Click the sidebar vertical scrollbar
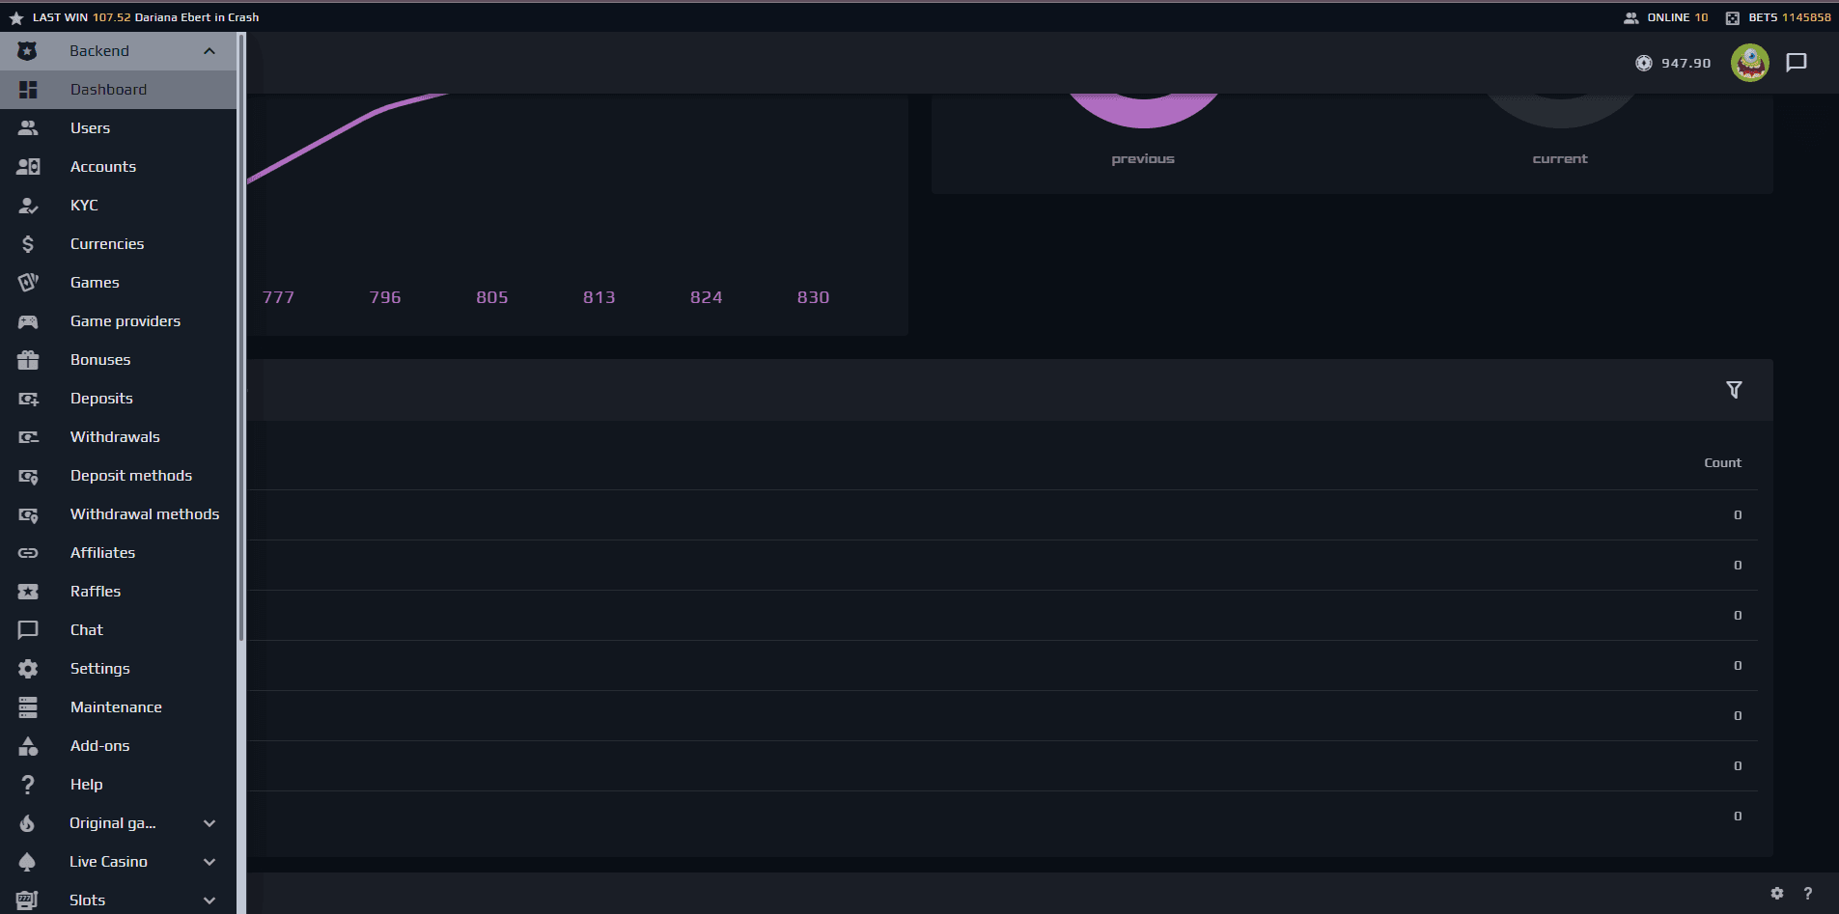 241,338
